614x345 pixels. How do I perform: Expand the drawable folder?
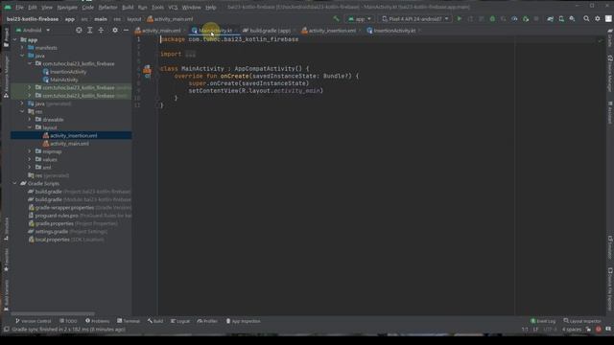point(30,120)
